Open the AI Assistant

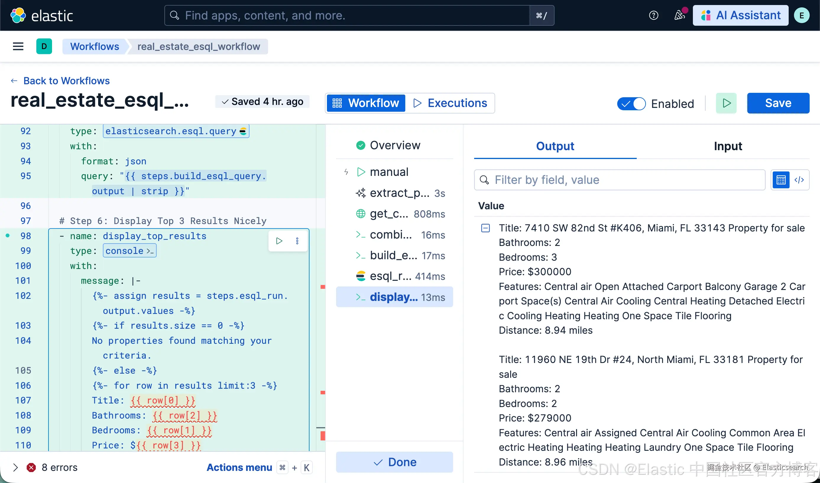point(740,15)
